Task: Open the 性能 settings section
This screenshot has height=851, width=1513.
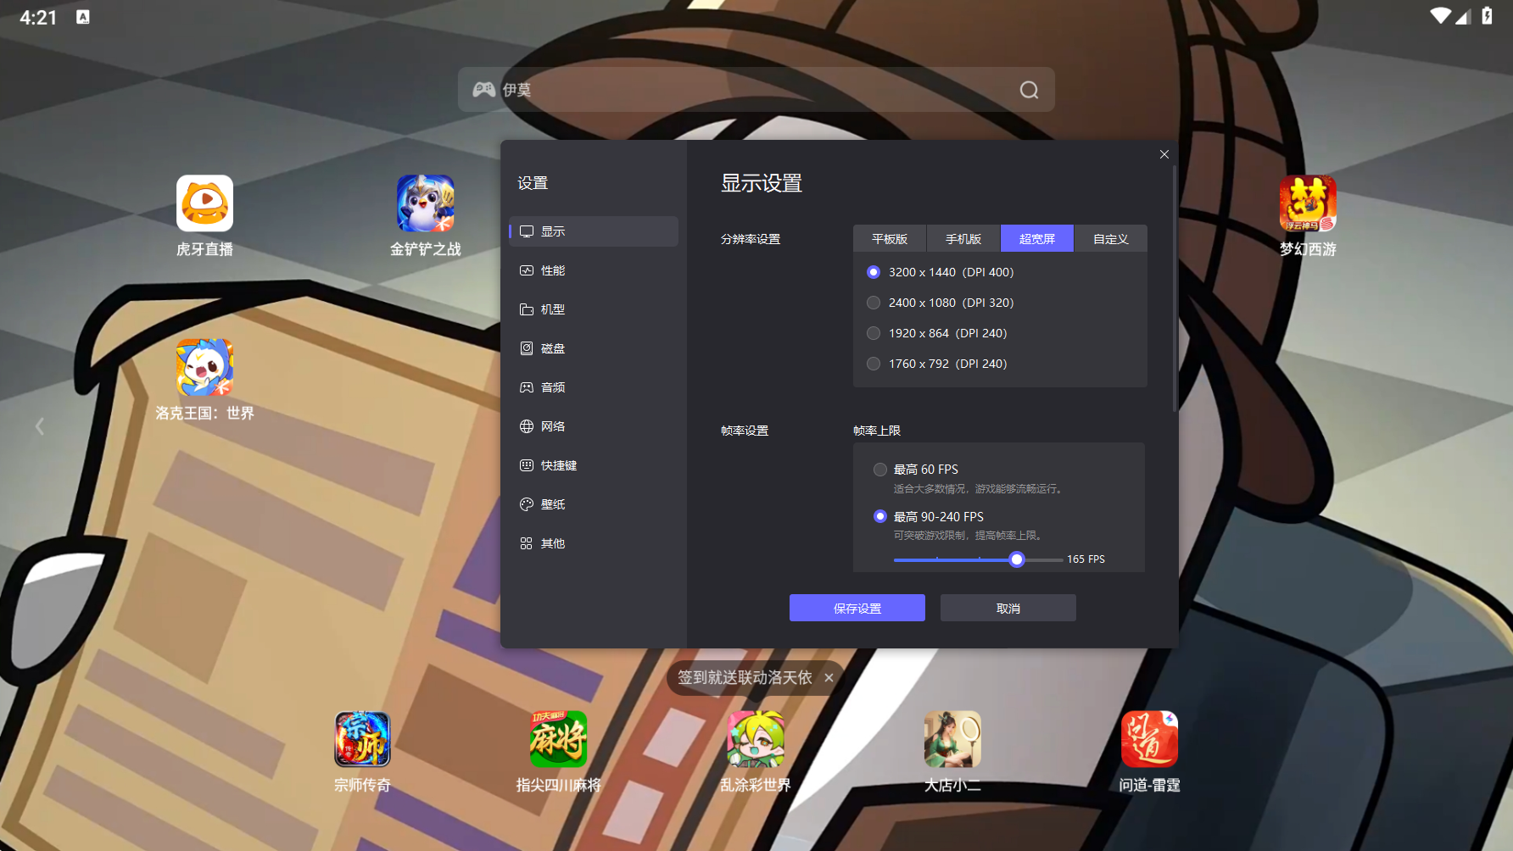Action: [x=594, y=270]
